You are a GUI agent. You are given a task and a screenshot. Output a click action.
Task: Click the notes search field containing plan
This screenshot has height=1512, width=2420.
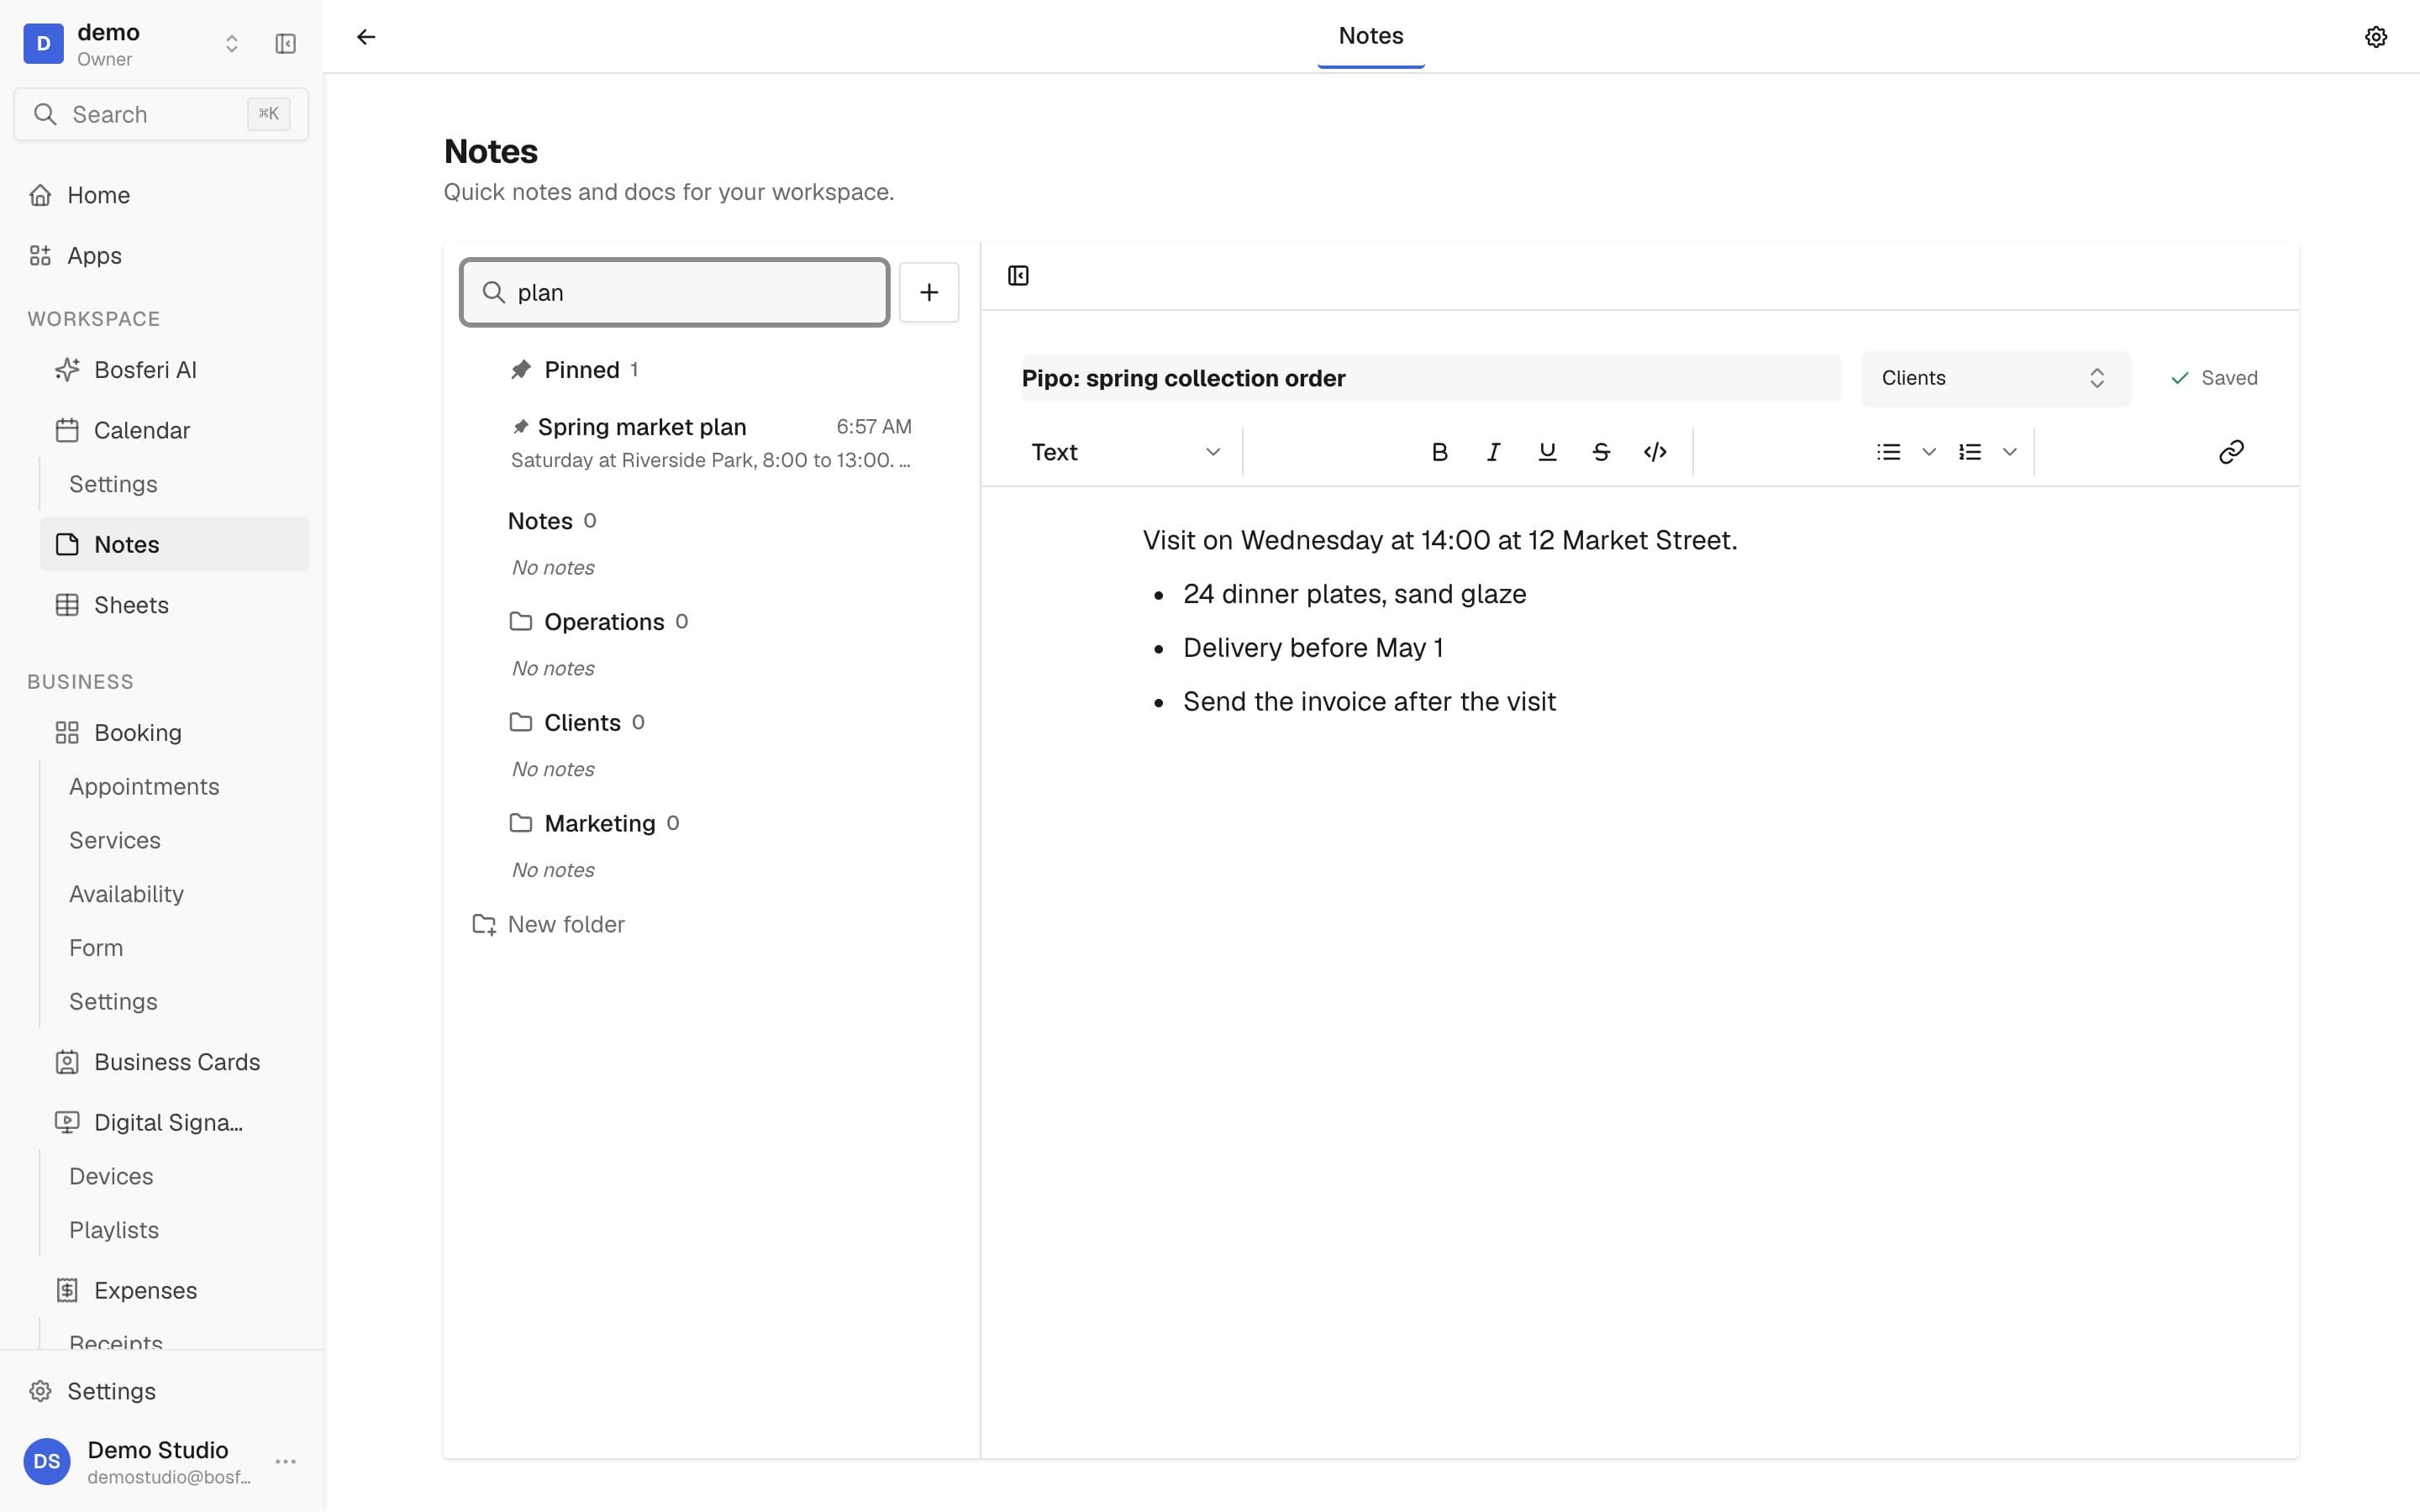[675, 292]
